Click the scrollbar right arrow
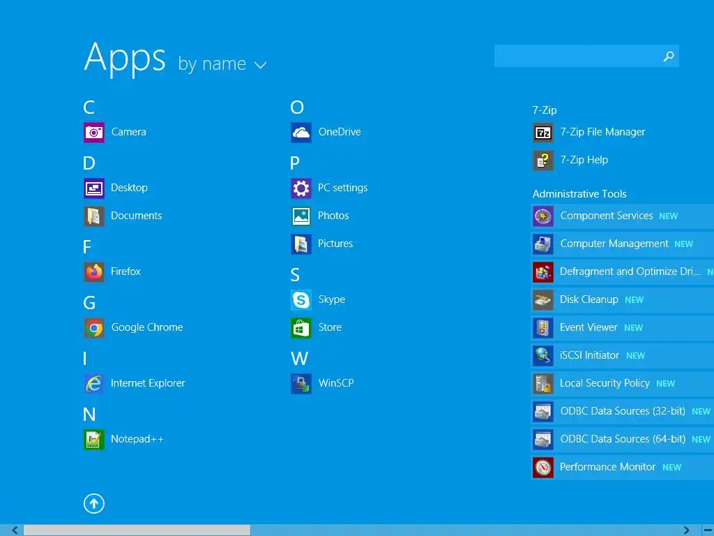The image size is (714, 536). tap(686, 530)
